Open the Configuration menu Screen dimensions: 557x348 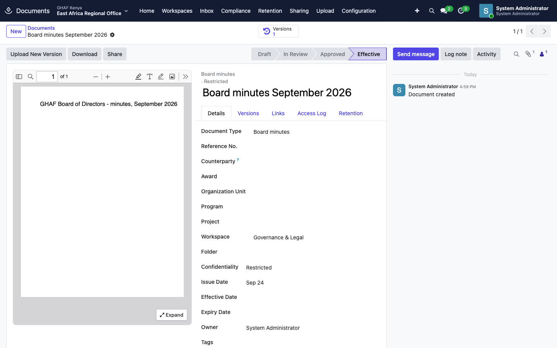pyautogui.click(x=359, y=11)
